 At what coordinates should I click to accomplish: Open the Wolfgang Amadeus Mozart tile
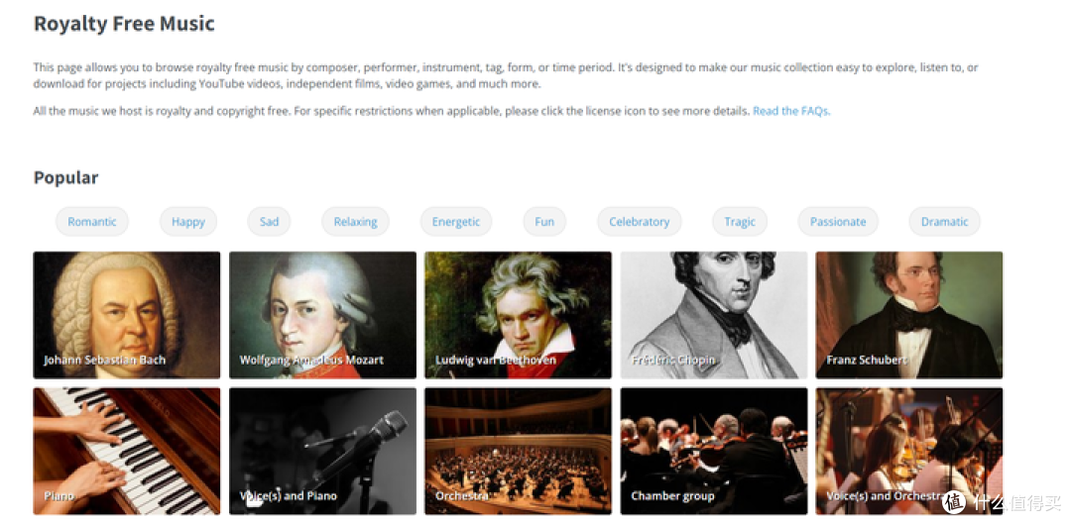322,315
